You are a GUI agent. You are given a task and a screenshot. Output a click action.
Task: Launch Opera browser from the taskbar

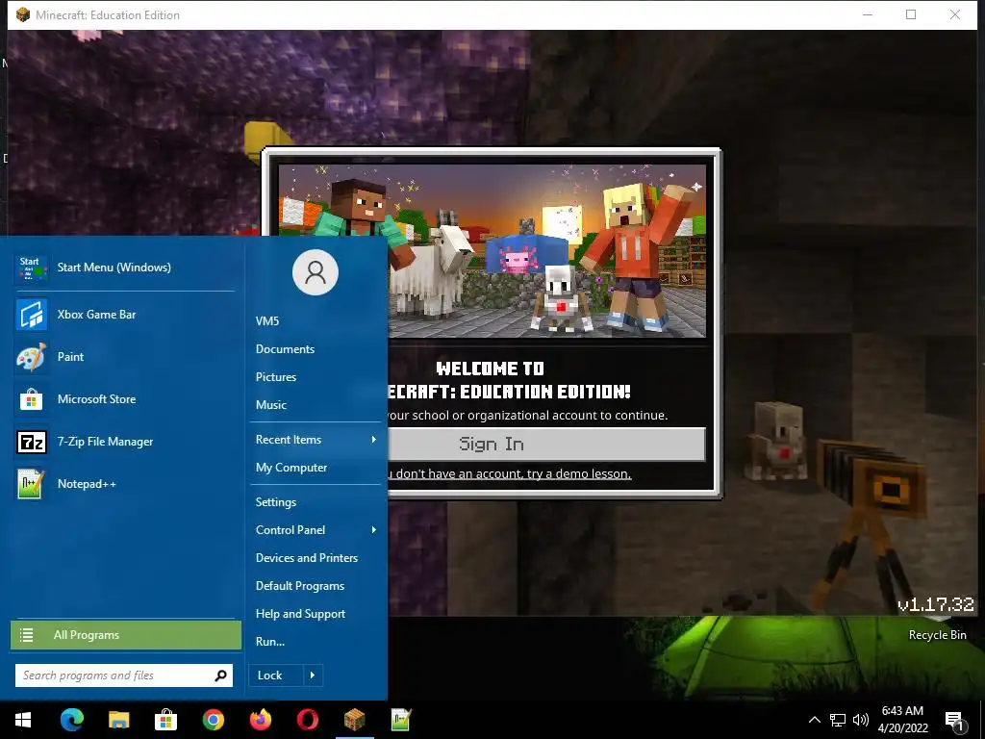307,720
